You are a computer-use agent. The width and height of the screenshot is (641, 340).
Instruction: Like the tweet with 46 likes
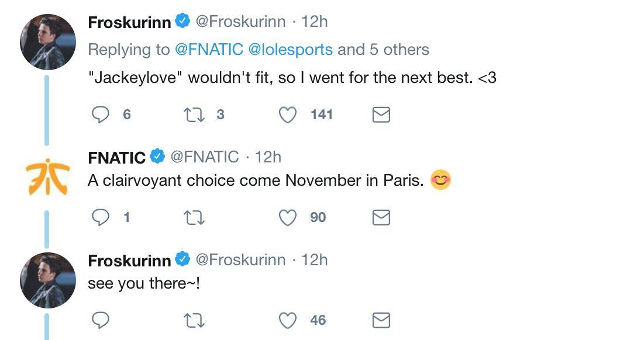[x=287, y=320]
